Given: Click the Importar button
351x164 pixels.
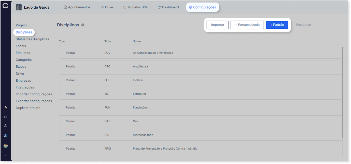Looking at the screenshot, I should pyautogui.click(x=218, y=25).
